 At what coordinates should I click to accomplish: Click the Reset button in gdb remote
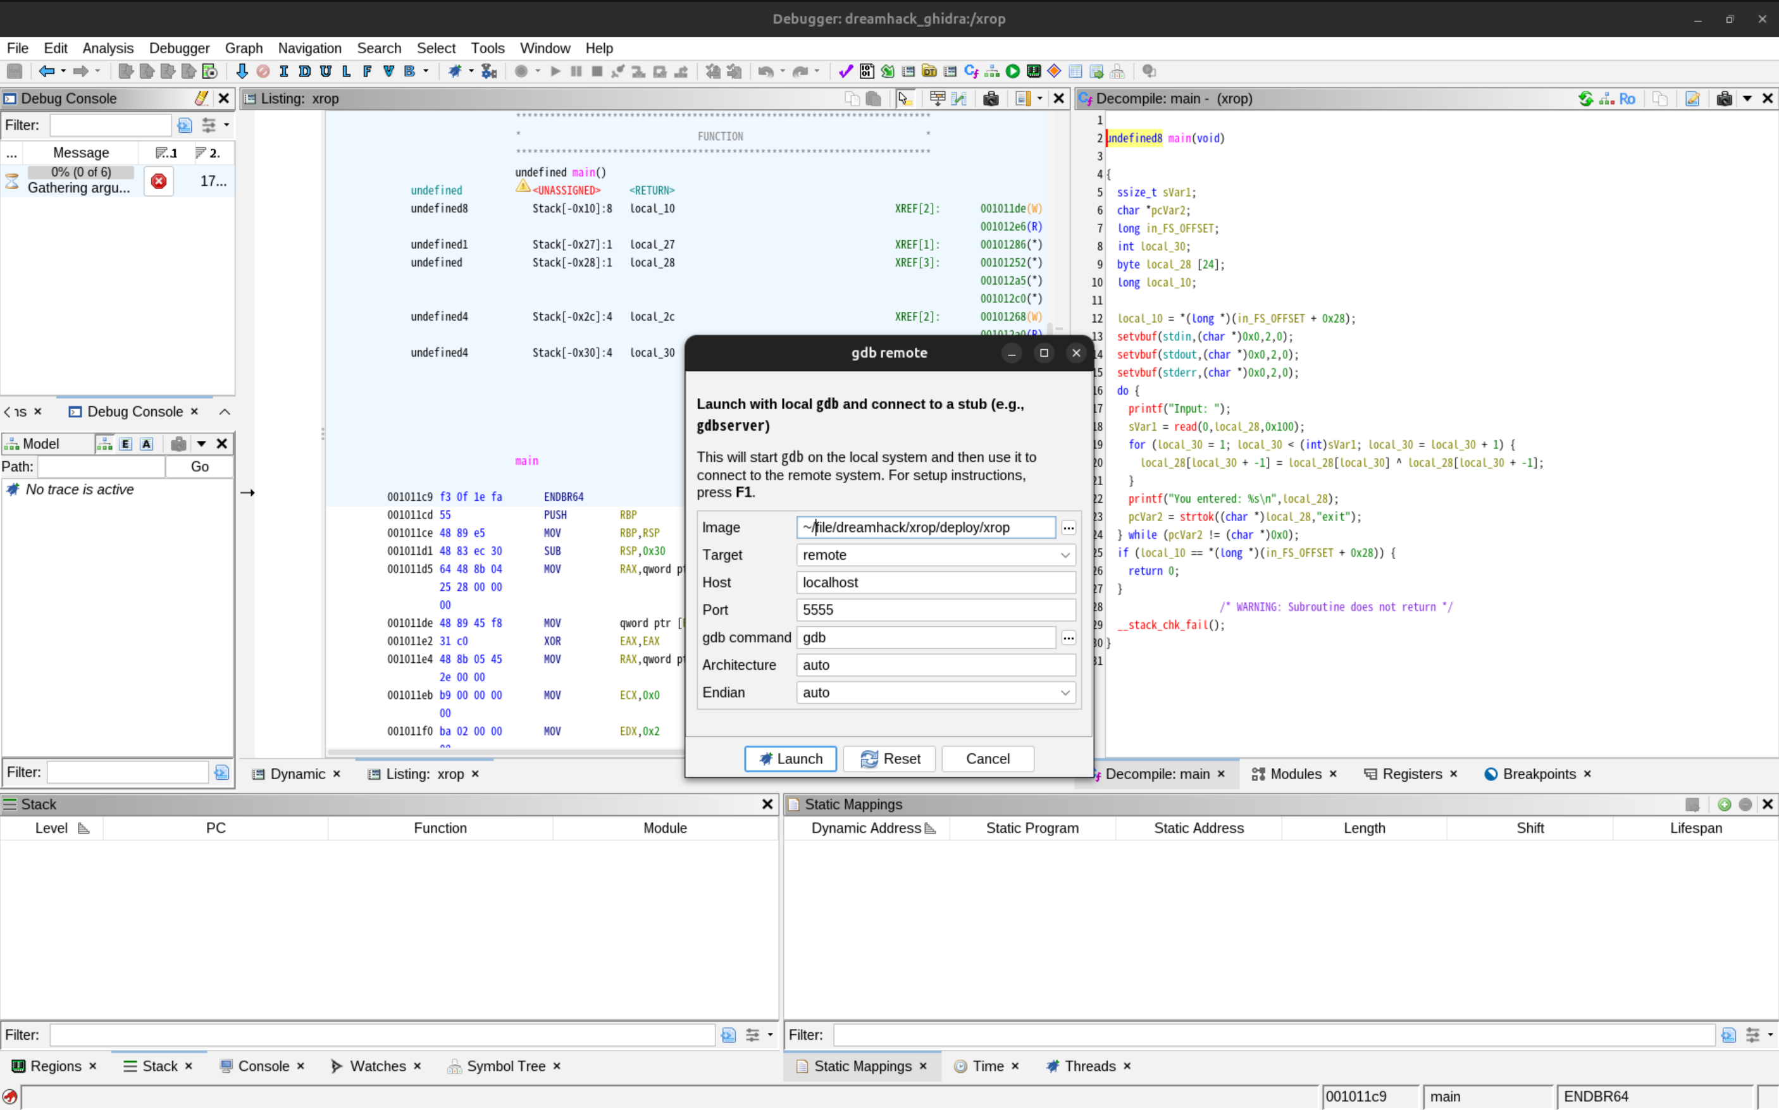[x=889, y=759]
